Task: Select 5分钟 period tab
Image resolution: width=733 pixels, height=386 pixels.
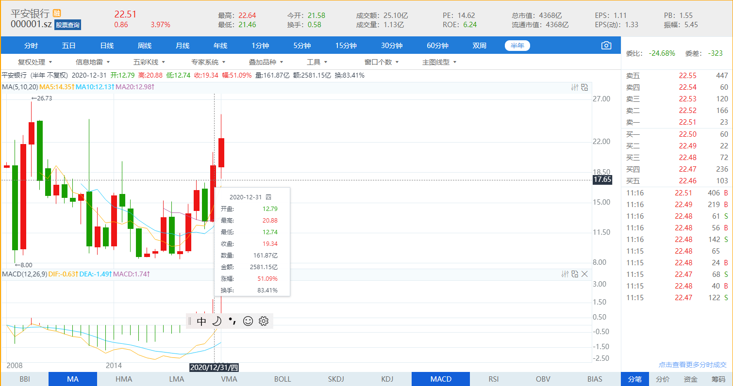Action: click(302, 46)
